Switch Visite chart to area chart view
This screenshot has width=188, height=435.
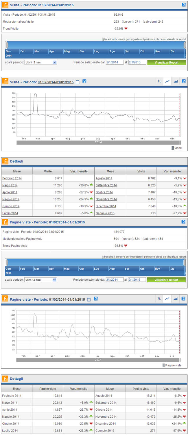point(175,81)
